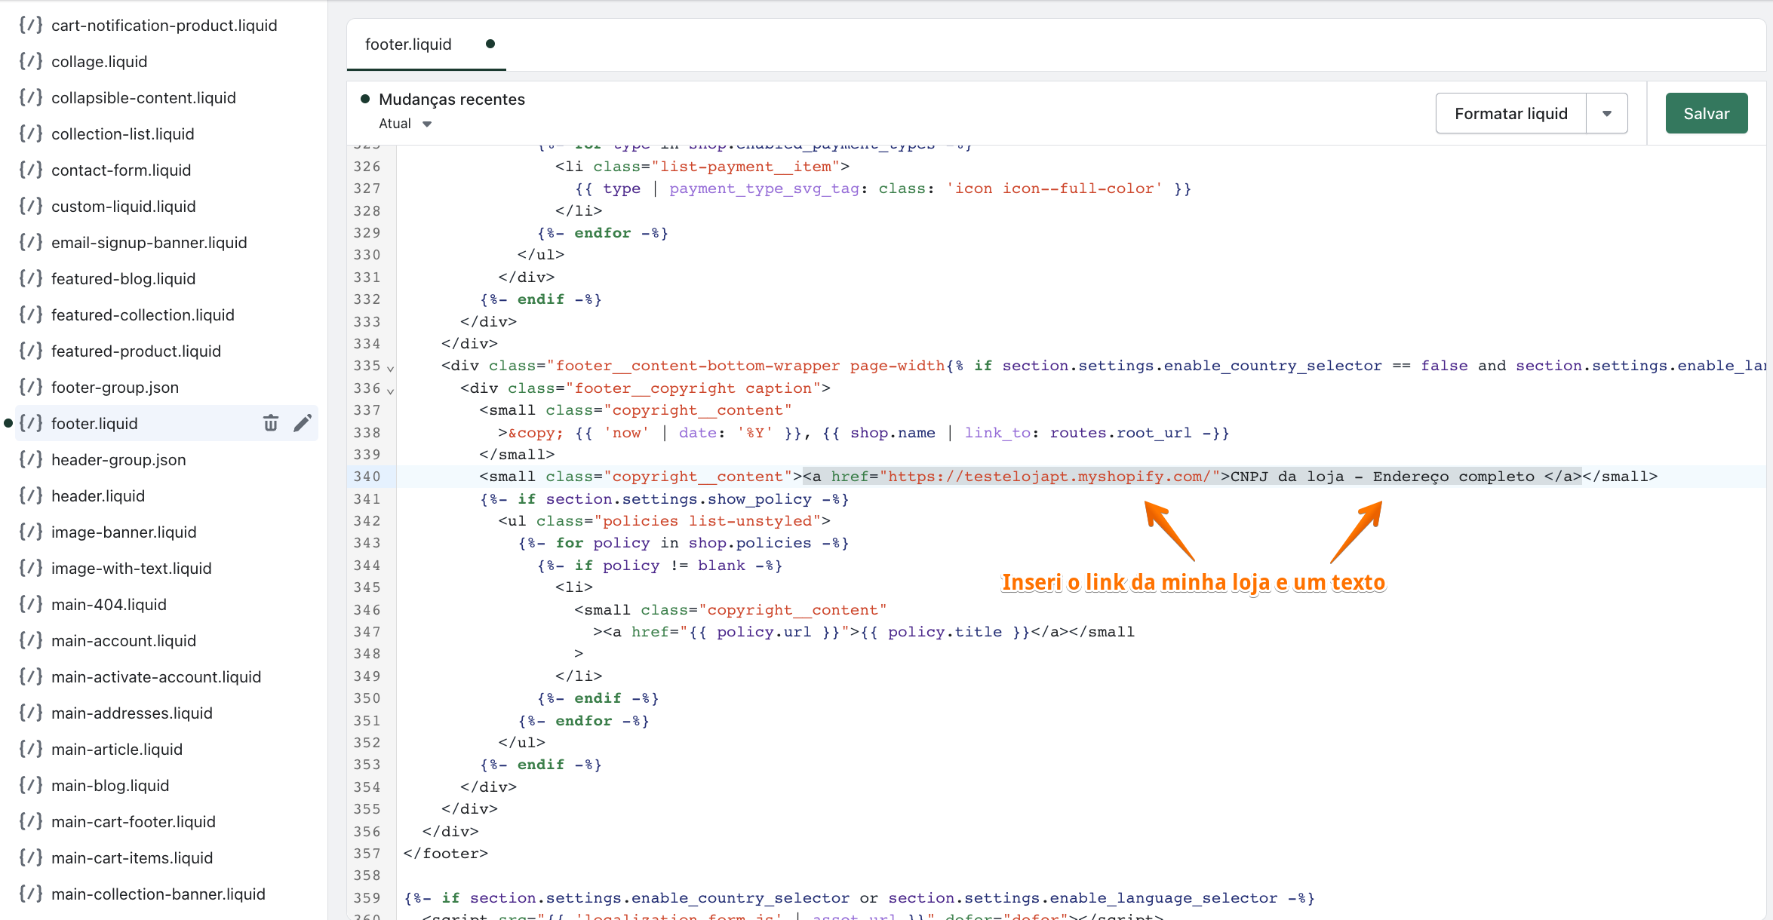The height and width of the screenshot is (920, 1773).
Task: Click the unsaved-changes dot on footer.liquid tab
Action: (x=490, y=44)
